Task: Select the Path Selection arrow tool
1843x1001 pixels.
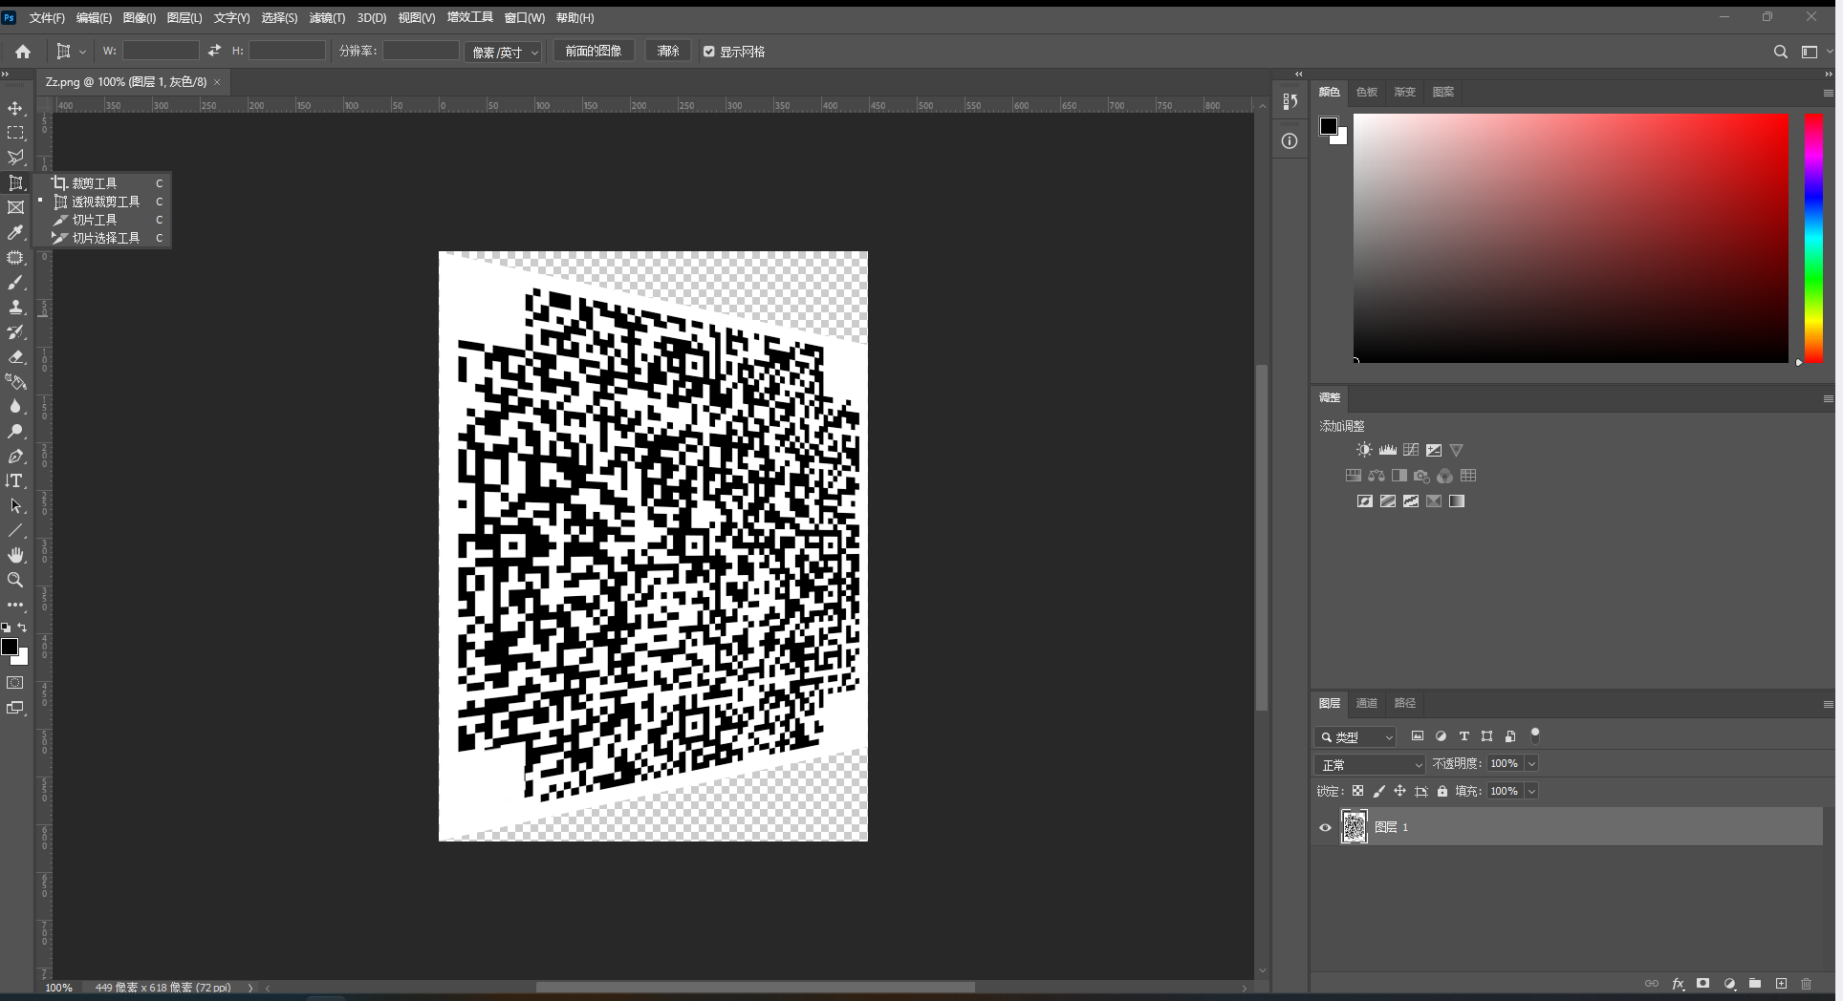Action: [x=15, y=505]
